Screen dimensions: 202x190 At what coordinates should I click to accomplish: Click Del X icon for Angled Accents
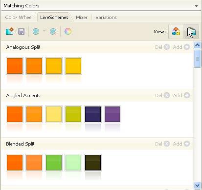(167, 95)
